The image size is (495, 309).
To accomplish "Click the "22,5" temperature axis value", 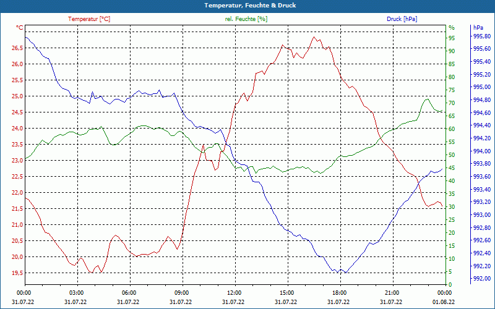I will pos(17,177).
